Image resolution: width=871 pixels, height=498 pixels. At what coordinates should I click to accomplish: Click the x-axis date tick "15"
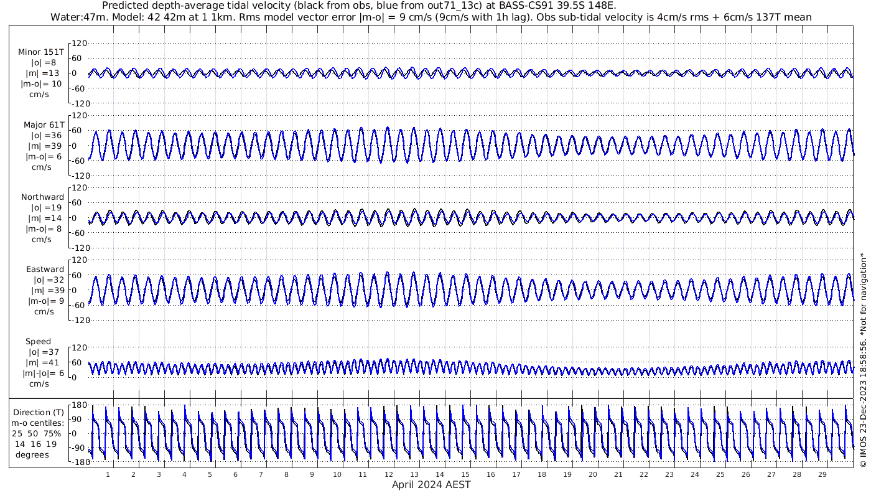pos(465,474)
